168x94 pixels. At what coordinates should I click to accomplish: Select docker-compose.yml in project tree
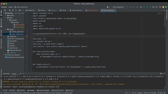(16, 39)
